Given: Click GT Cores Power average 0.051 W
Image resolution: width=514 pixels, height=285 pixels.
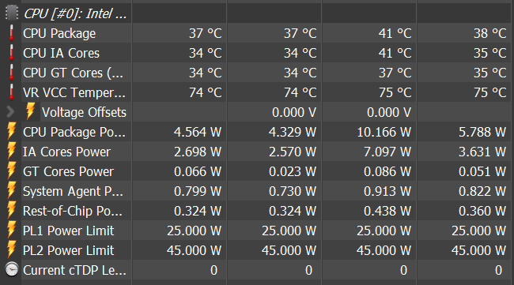Looking at the screenshot, I should (x=482, y=171).
